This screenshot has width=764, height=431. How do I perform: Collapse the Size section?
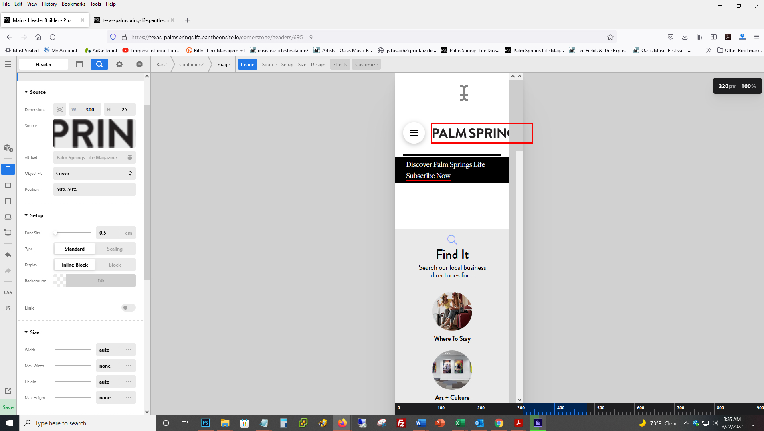click(x=32, y=332)
